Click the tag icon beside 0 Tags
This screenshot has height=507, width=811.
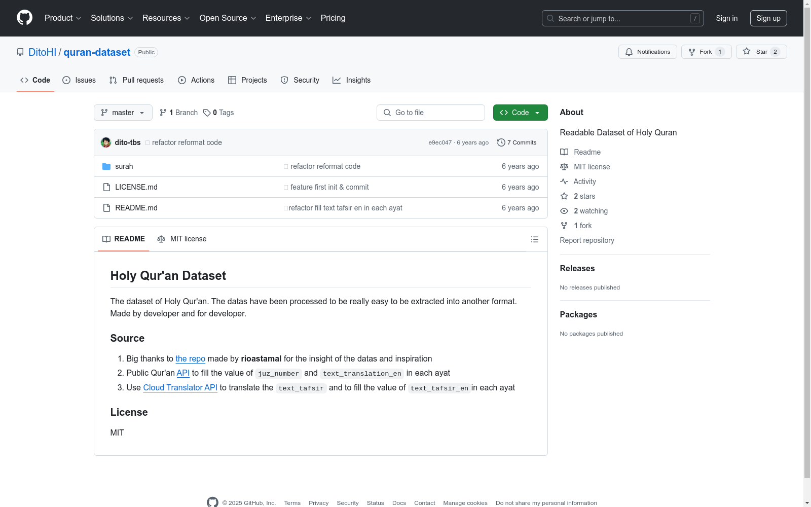coord(207,113)
